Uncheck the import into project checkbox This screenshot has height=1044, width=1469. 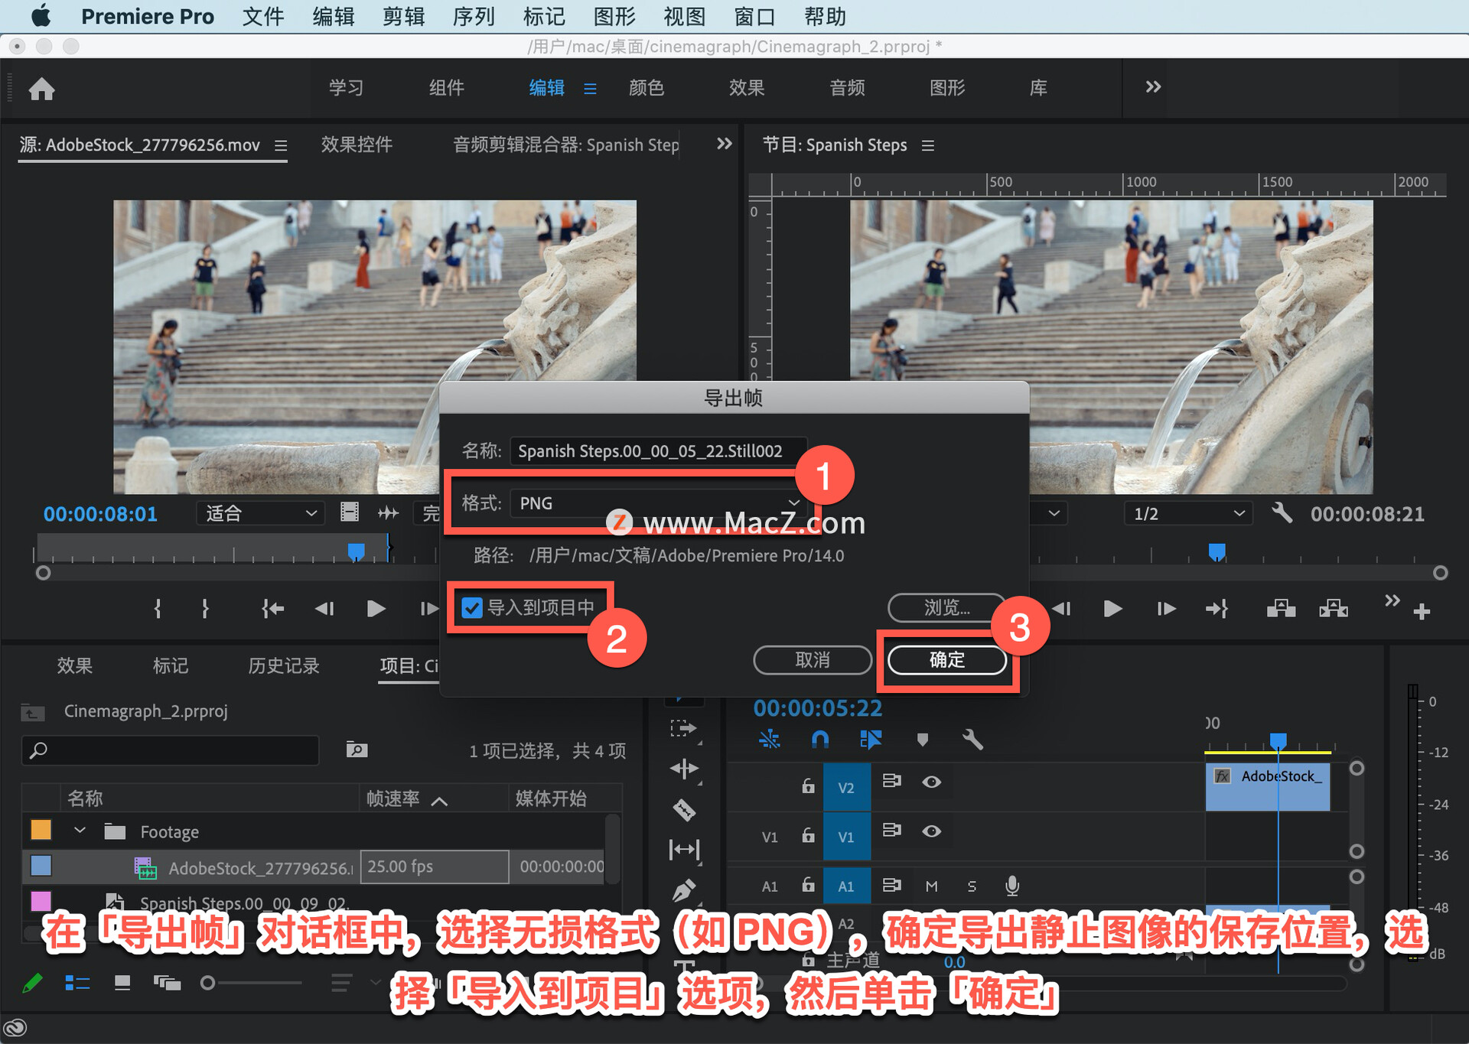[x=472, y=608]
